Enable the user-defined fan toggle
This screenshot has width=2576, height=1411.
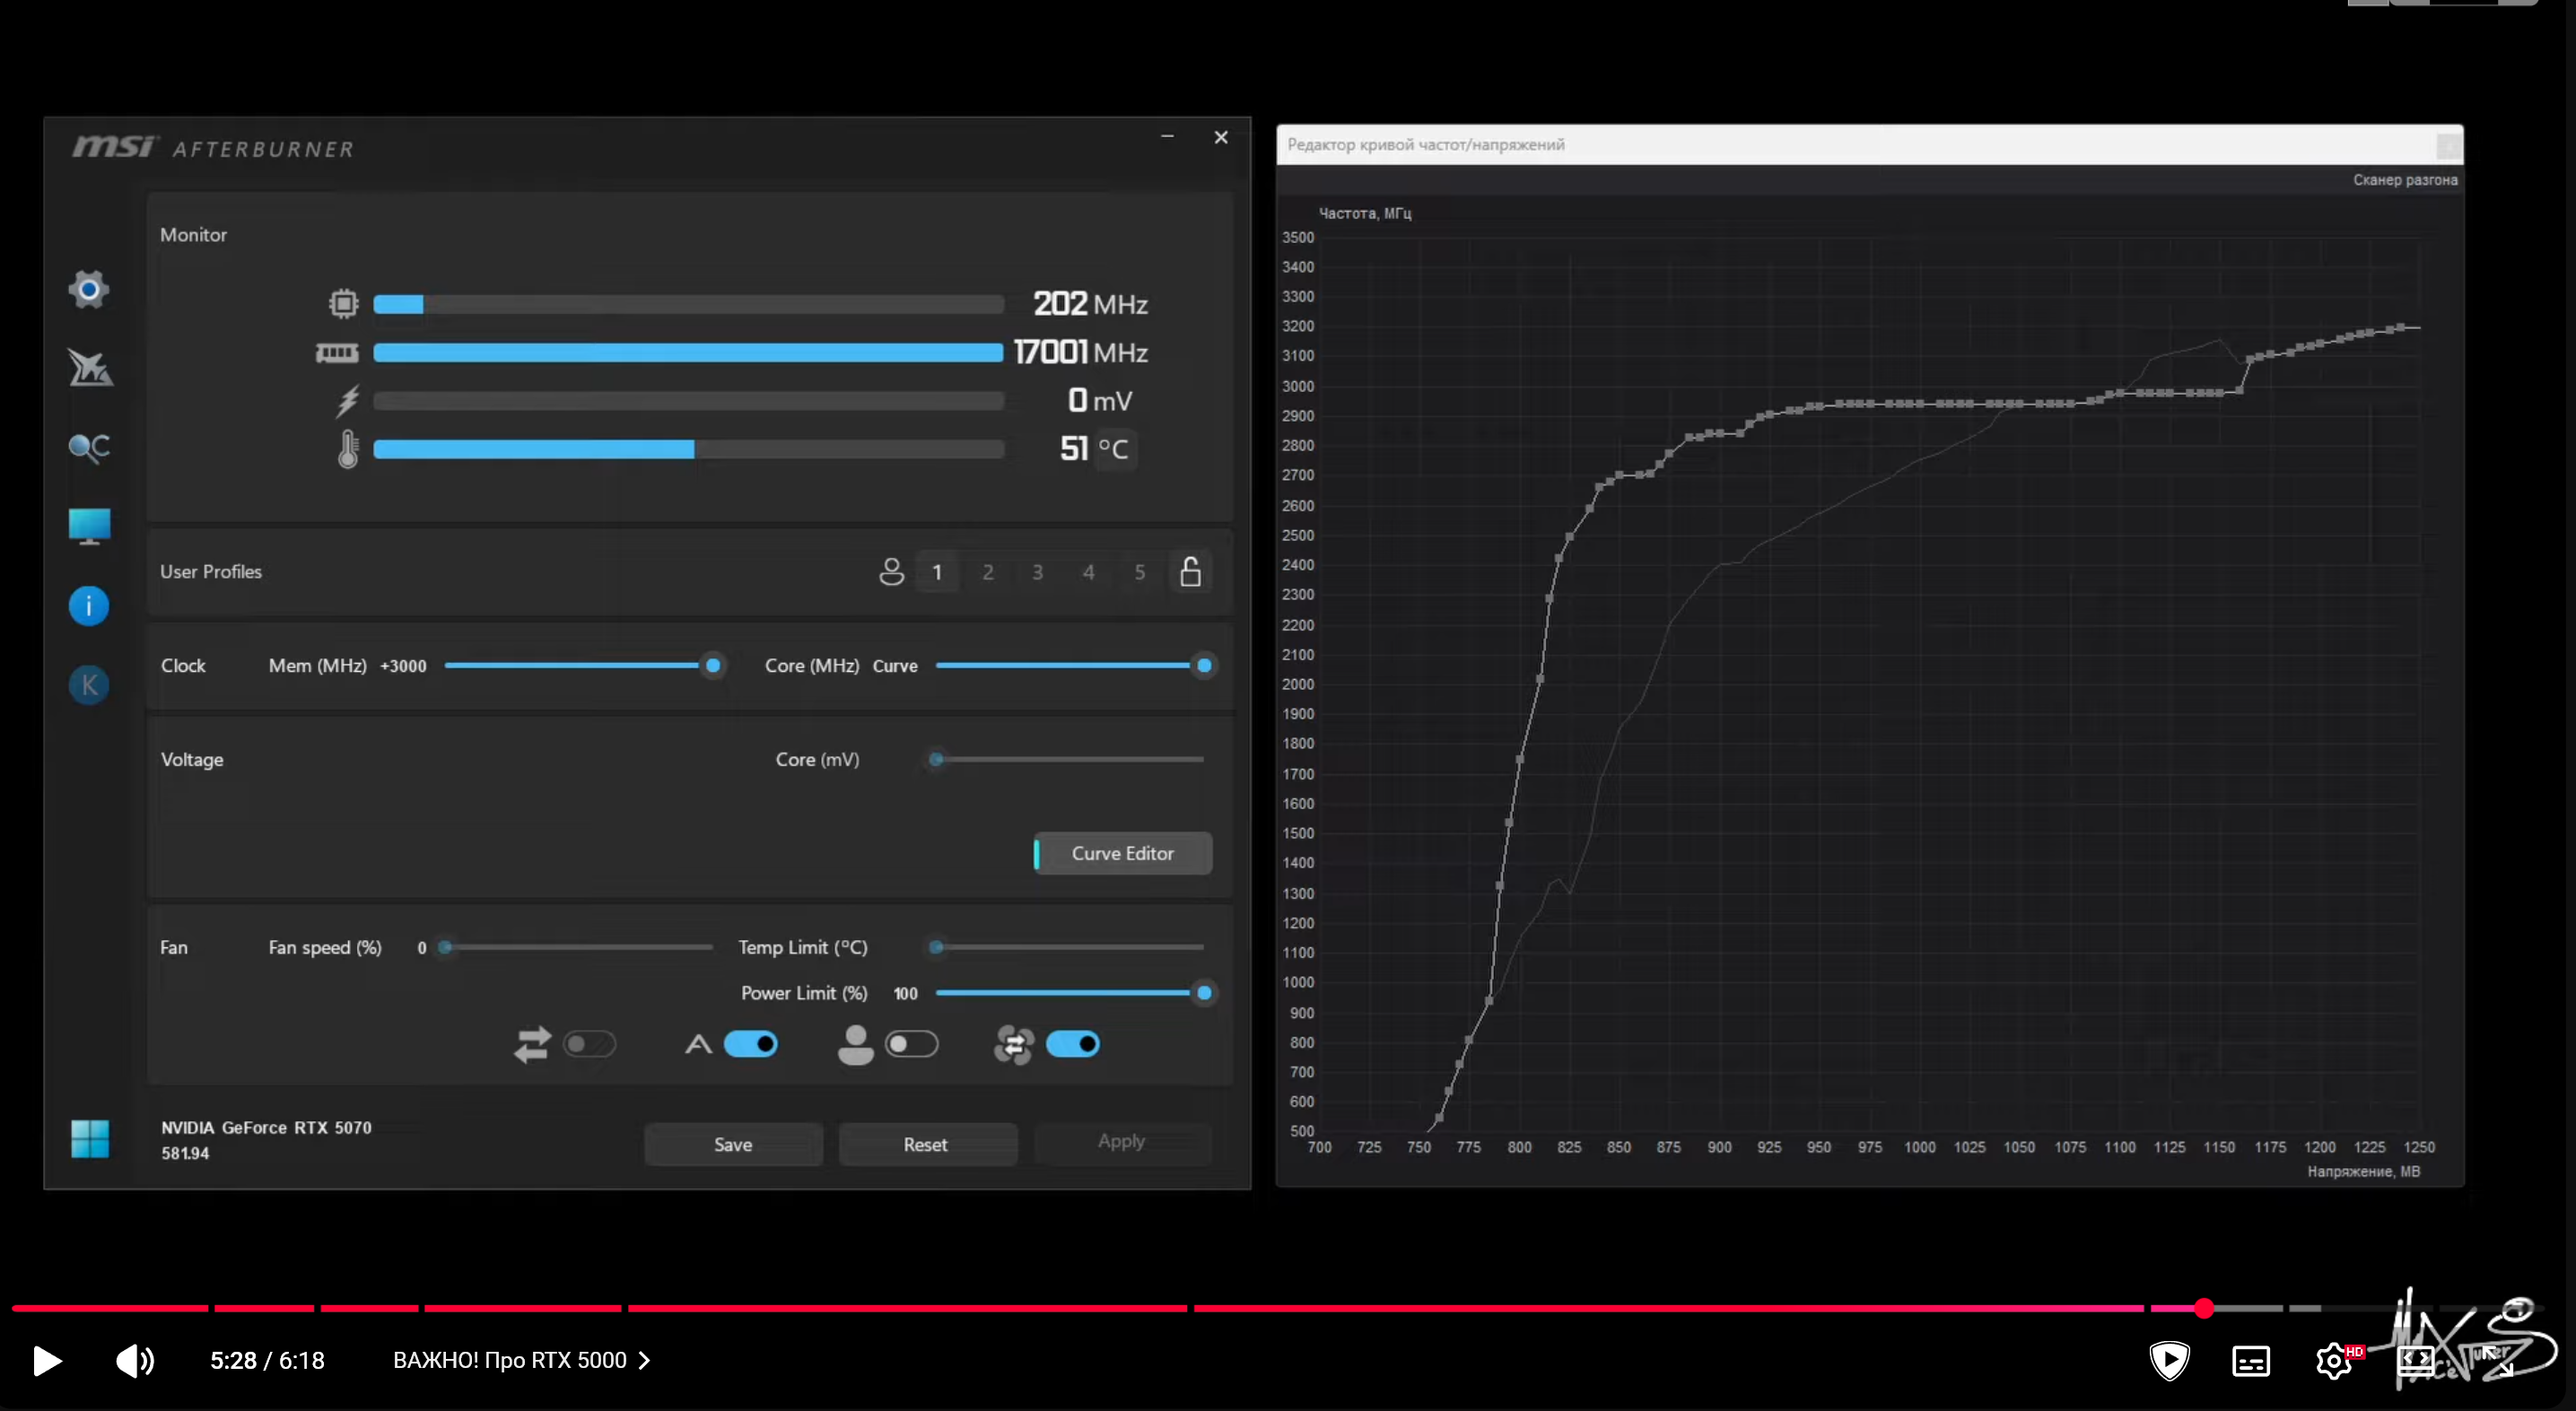pyautogui.click(x=911, y=1044)
